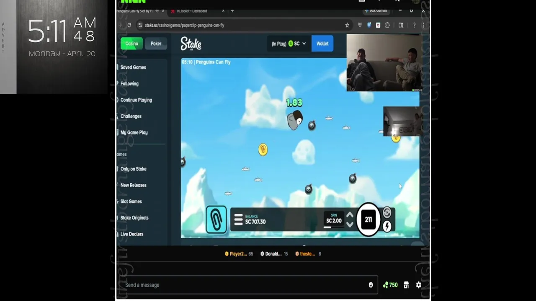Click the SC 707.30 balance text
The image size is (536, 301).
click(255, 222)
